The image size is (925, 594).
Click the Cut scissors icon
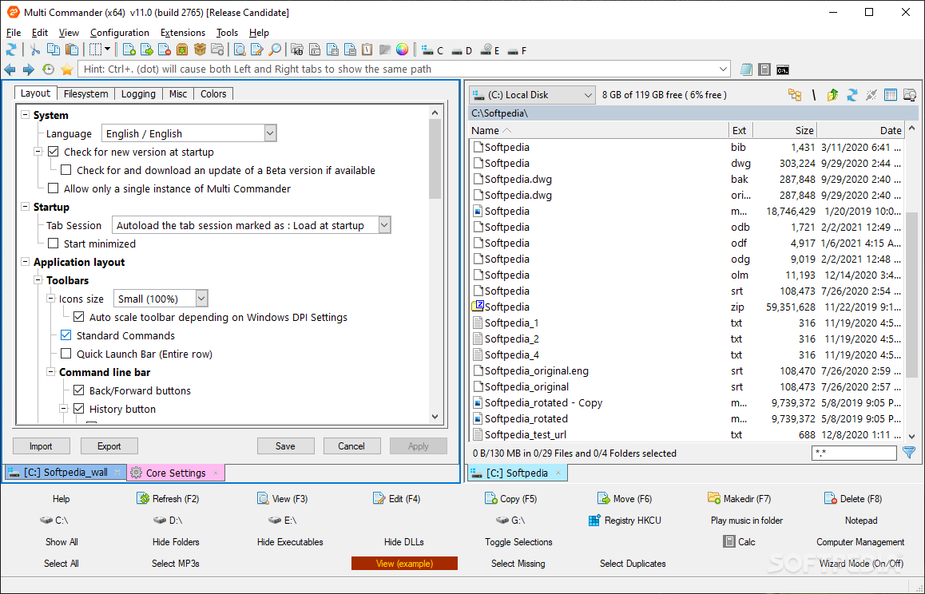pos(35,50)
